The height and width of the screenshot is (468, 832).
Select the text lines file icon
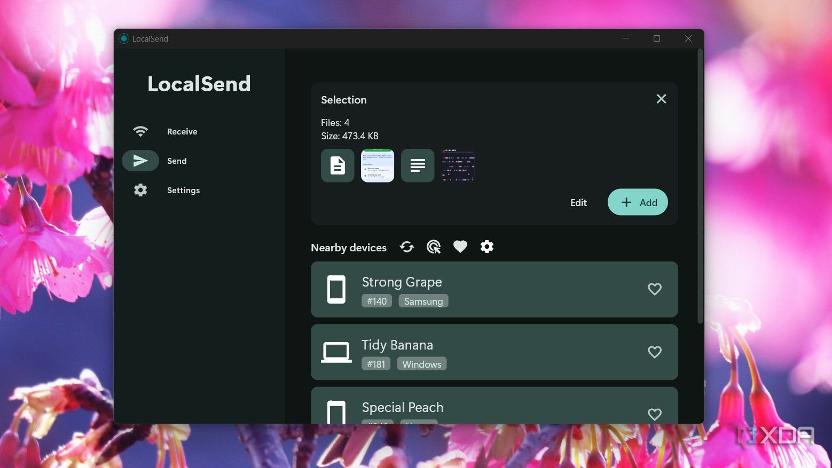pos(418,165)
